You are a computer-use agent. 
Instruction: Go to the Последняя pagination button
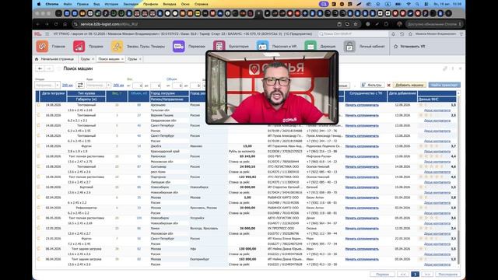[x=448, y=274]
